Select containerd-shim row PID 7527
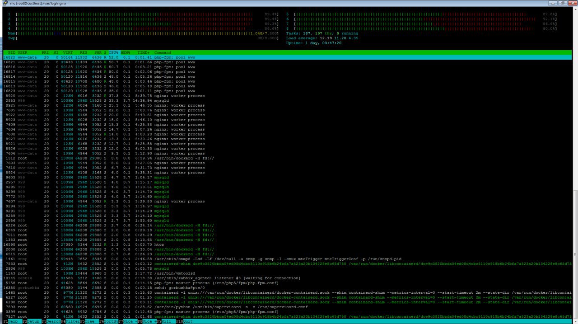 coord(287,316)
